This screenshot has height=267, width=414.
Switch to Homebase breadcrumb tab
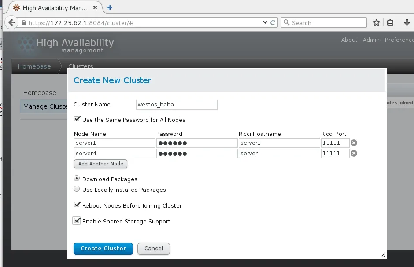click(x=34, y=66)
